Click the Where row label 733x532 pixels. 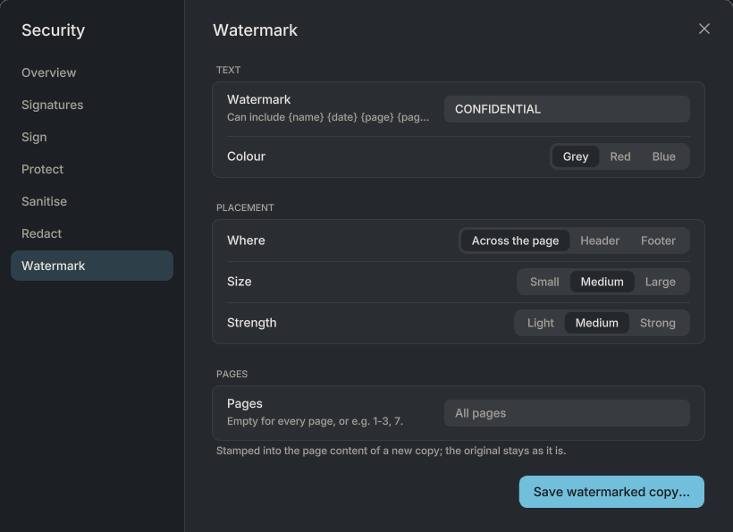tap(246, 241)
